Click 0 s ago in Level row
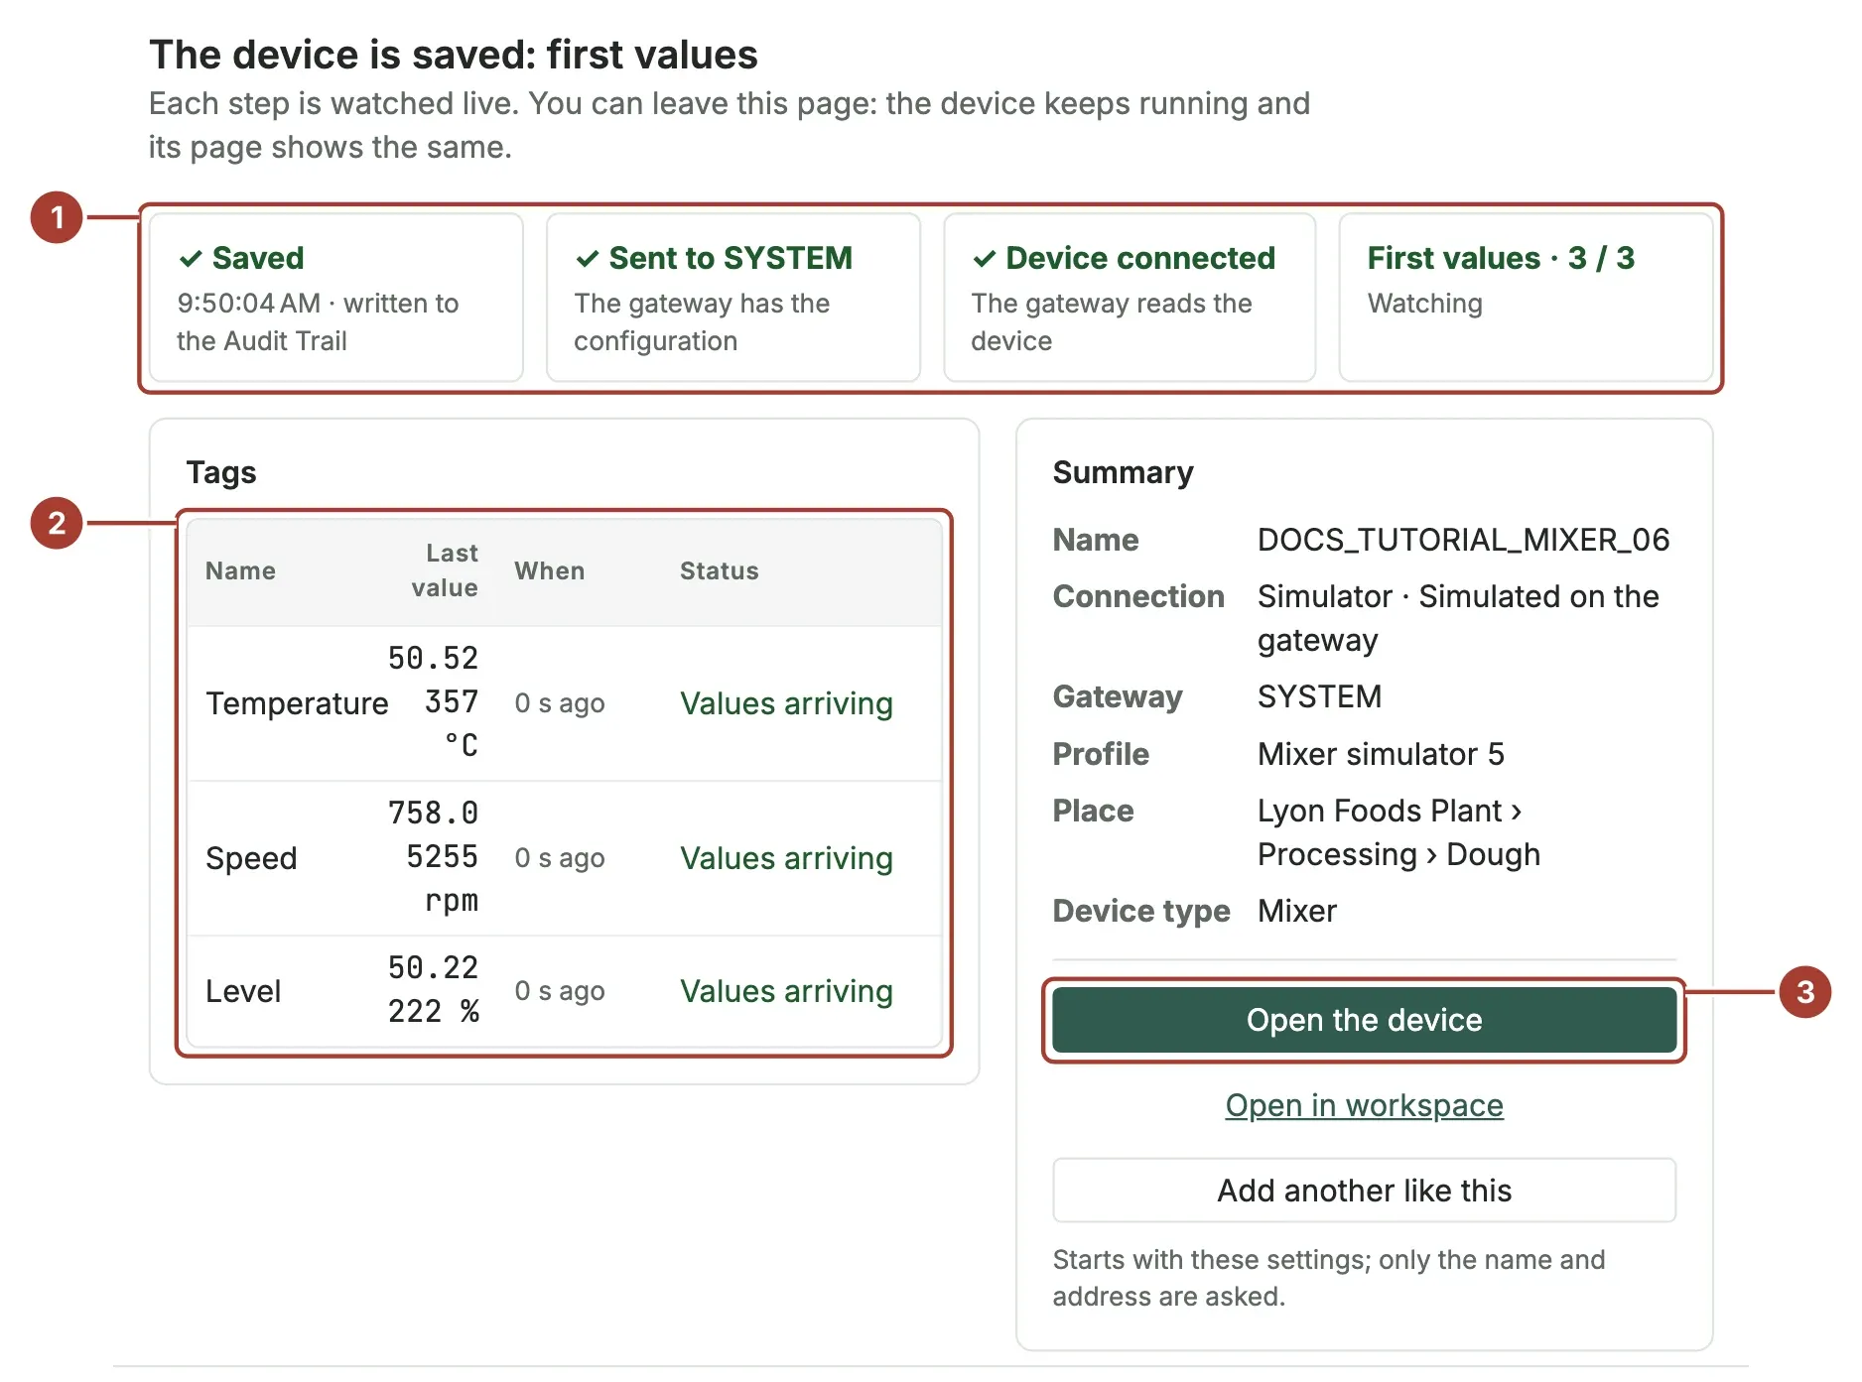Viewport: 1862px width, 1382px height. 560,991
